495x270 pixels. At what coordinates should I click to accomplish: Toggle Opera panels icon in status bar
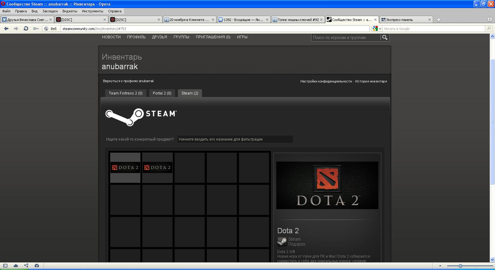[x=5, y=266]
